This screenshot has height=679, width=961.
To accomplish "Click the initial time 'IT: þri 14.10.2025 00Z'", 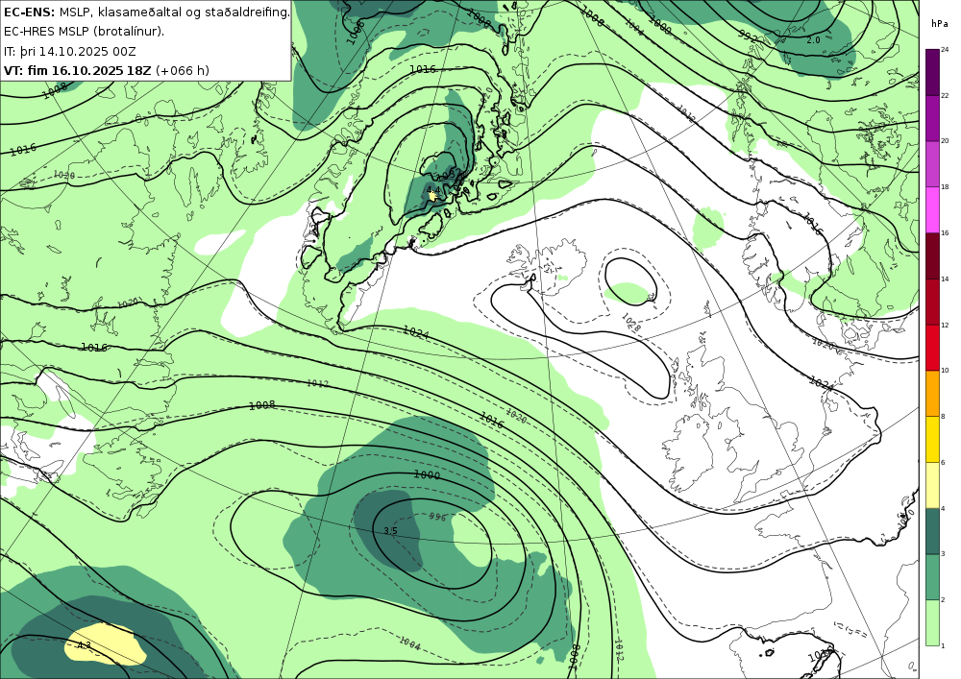I will [70, 51].
